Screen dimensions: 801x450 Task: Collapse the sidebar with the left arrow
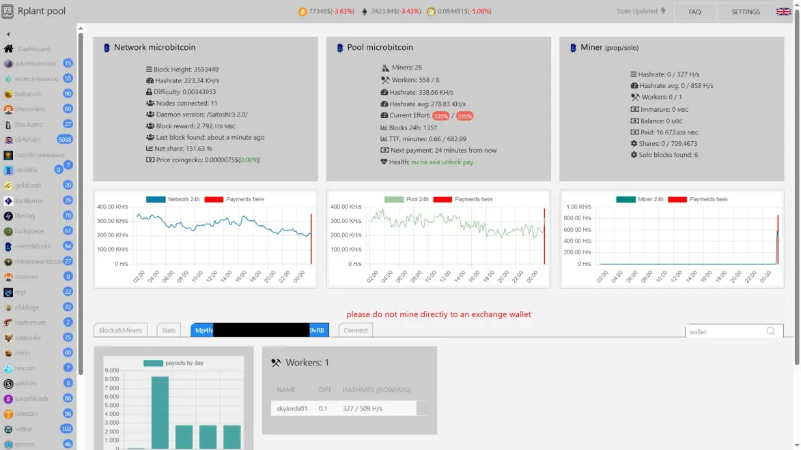coord(8,34)
